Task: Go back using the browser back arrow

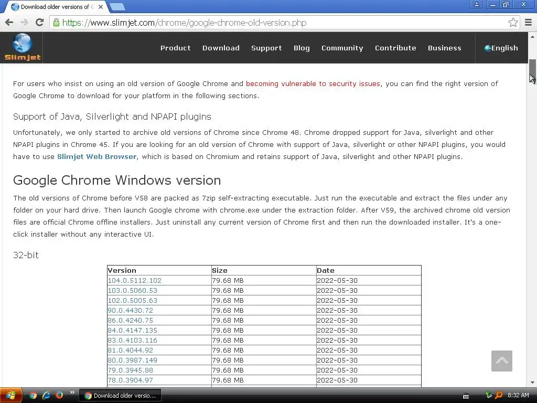Action: click(x=9, y=23)
